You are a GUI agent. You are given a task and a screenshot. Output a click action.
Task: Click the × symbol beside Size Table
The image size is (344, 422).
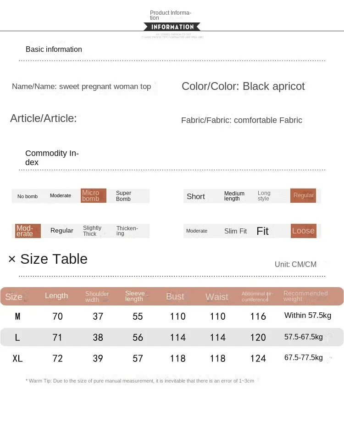coord(12,259)
